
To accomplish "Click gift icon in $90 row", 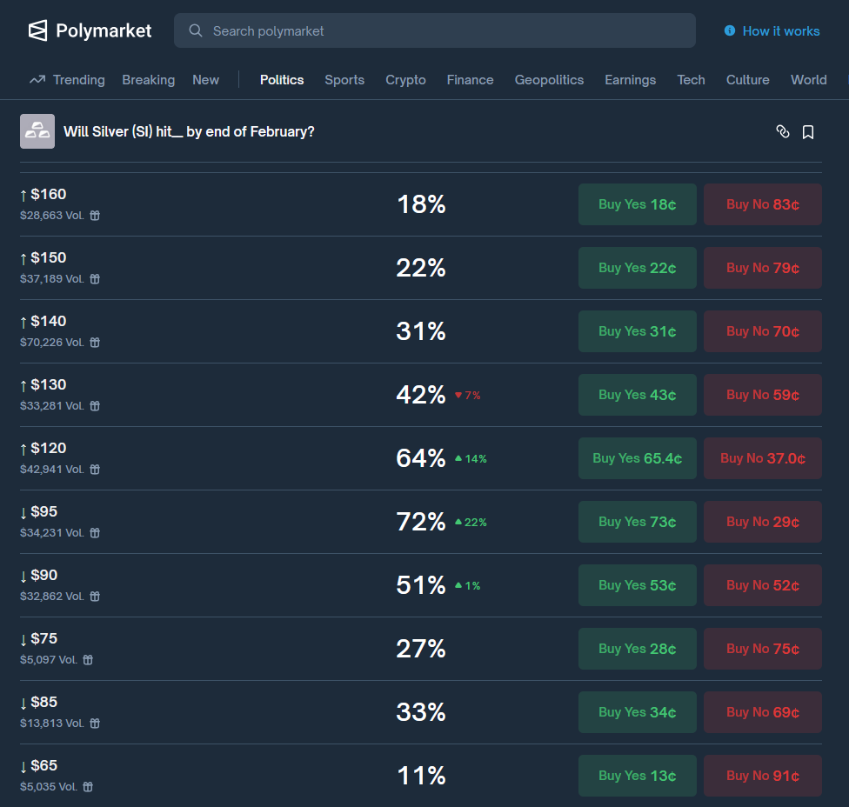I will [x=95, y=596].
